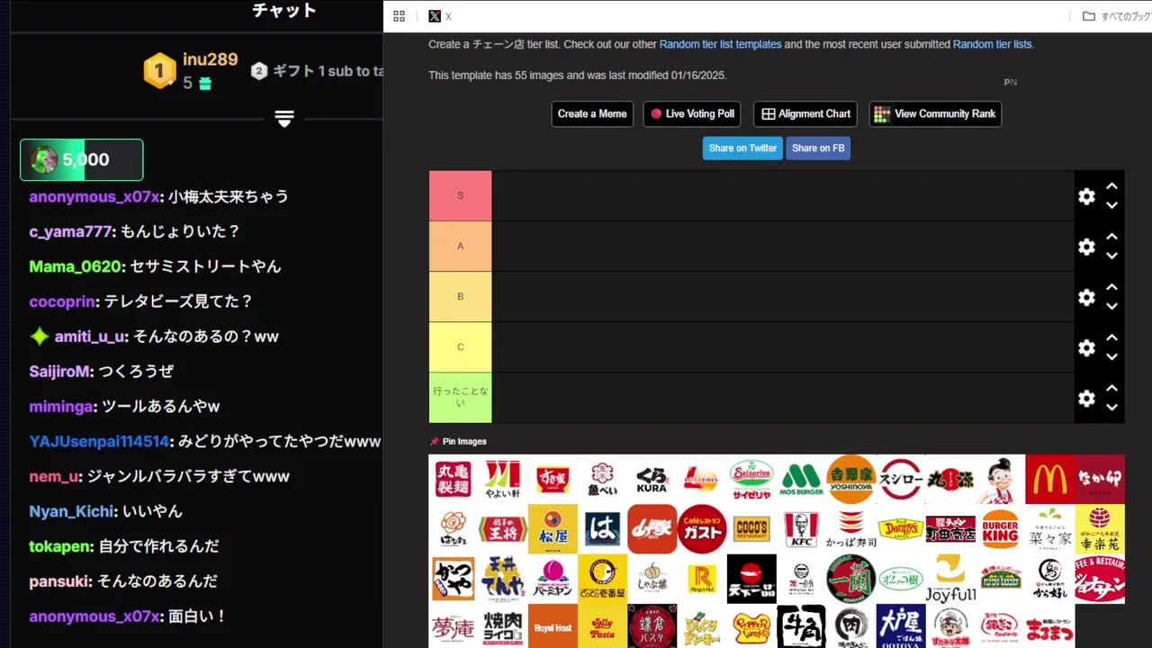Select the 吉野家 YOSHINOYA logo
Screen dimensions: 1152x648
(851, 479)
